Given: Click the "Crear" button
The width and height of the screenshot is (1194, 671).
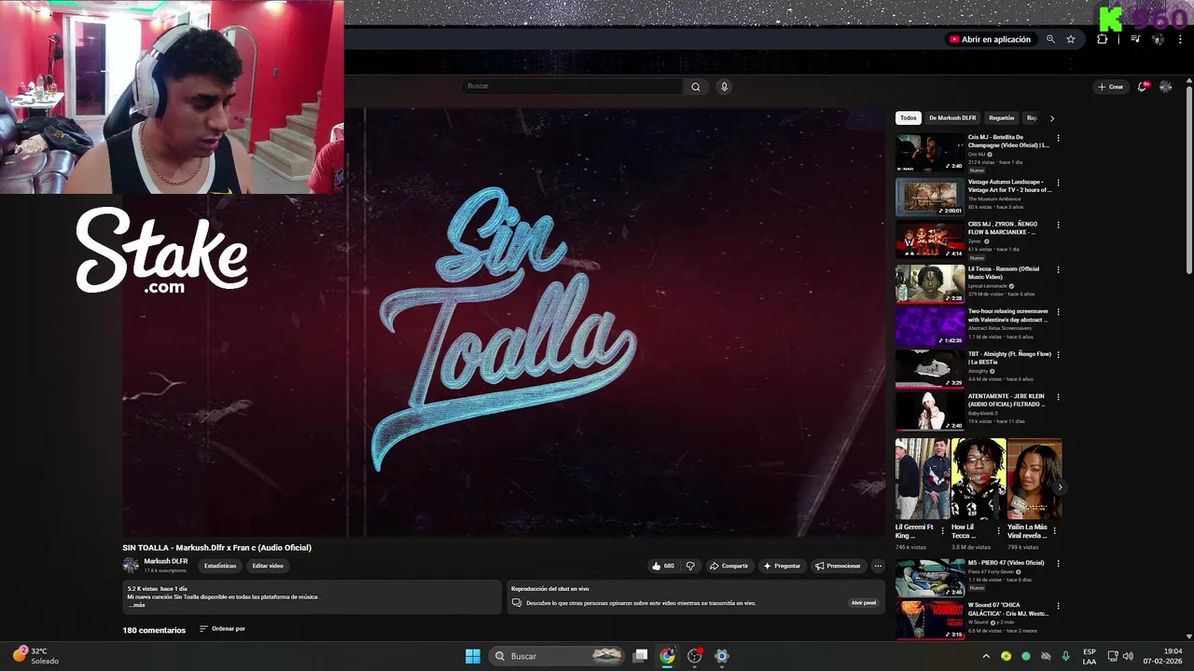Looking at the screenshot, I should (1111, 87).
